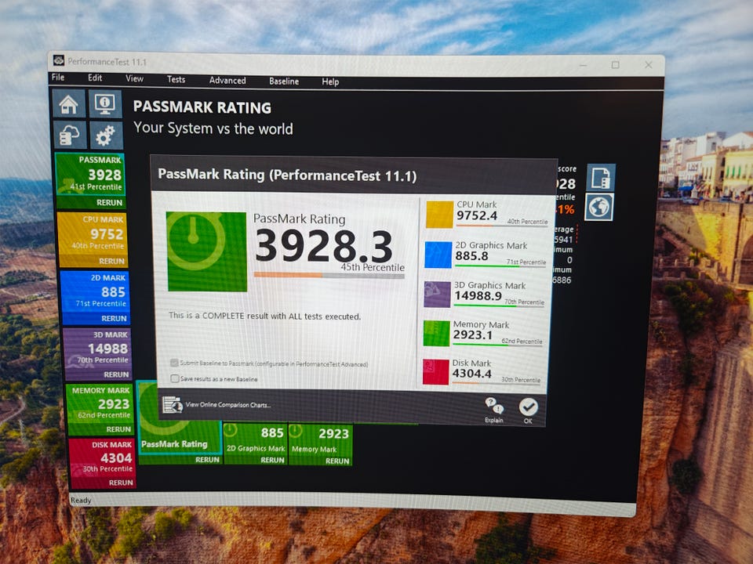The width and height of the screenshot is (753, 564).
Task: Click the PerformanceTest app icon in title bar
Action: click(x=59, y=61)
